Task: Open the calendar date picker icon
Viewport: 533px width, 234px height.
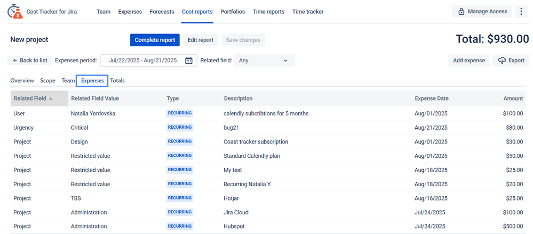Action: [189, 61]
